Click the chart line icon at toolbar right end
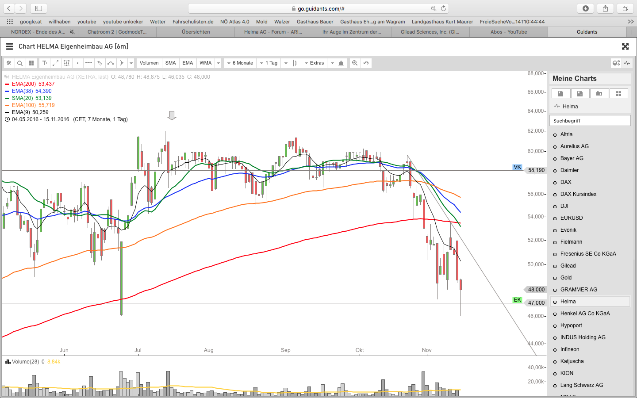 627,63
